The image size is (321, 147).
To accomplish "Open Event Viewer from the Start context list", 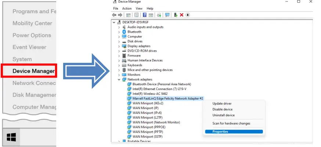I will coord(29,47).
